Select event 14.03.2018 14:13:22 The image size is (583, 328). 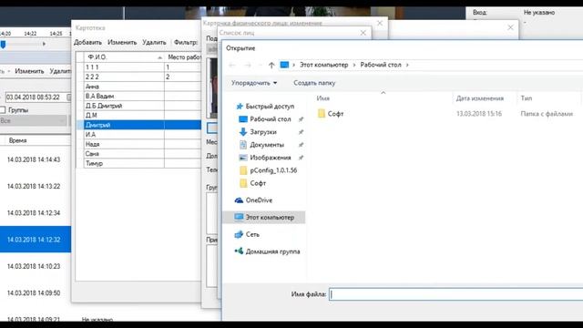click(x=34, y=186)
